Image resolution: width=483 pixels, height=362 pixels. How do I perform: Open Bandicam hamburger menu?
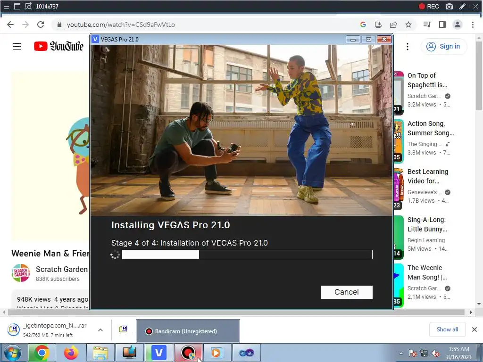coord(6,6)
